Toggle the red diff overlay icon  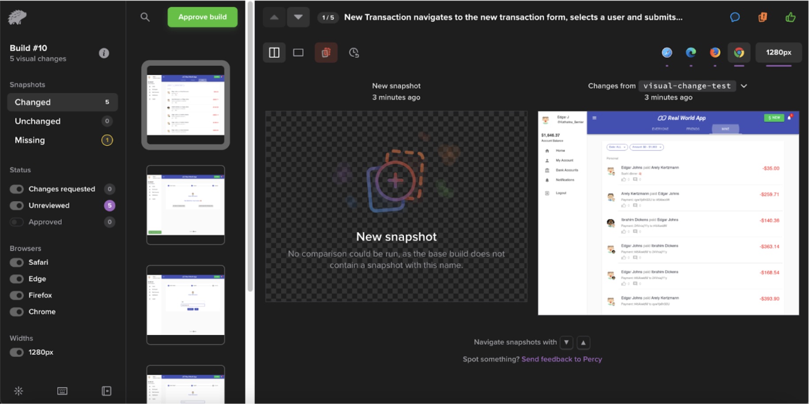point(326,53)
